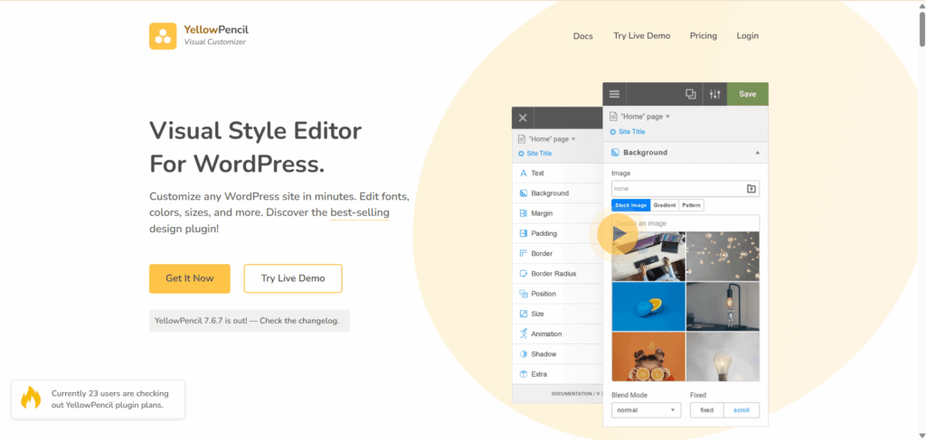Click the Get It Now button

190,278
